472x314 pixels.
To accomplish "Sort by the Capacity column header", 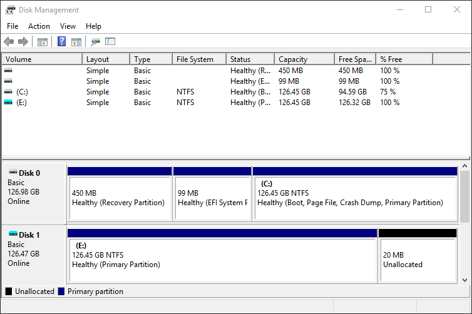I will (293, 59).
